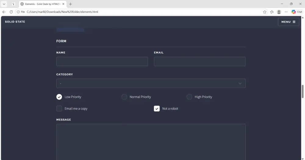Minimize the browser window
The width and height of the screenshot is (305, 160).
click(x=282, y=4)
